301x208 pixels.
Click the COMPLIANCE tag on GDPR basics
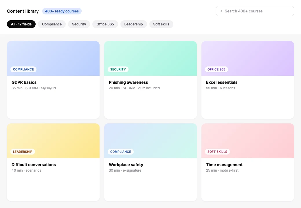click(x=23, y=69)
